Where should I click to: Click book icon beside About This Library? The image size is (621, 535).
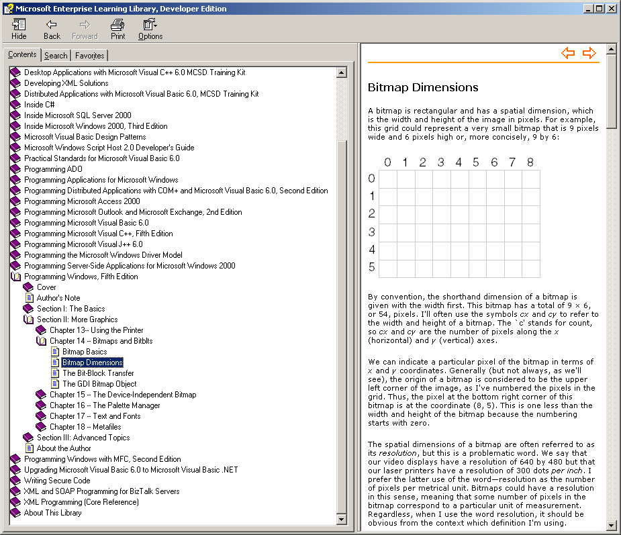point(15,513)
